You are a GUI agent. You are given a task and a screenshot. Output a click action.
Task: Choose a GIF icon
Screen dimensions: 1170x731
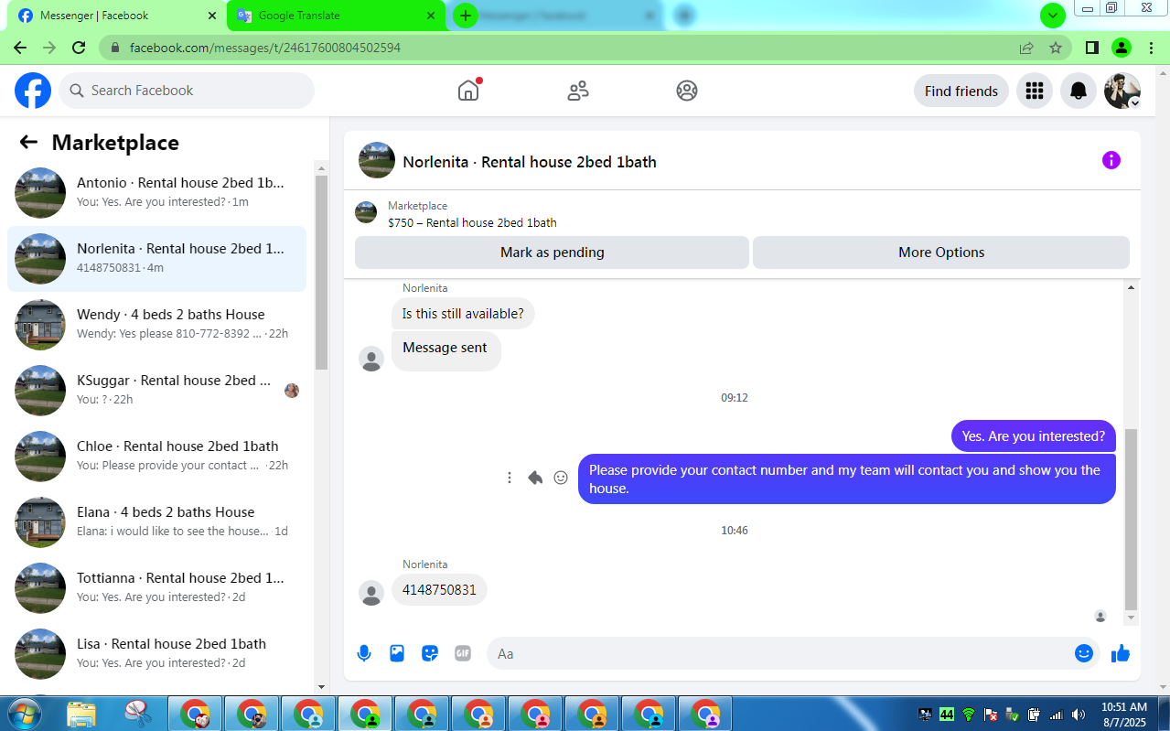coord(463,653)
